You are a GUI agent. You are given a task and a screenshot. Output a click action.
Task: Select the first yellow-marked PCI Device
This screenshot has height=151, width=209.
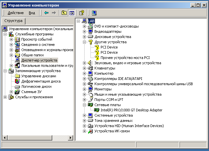click(x=109, y=47)
